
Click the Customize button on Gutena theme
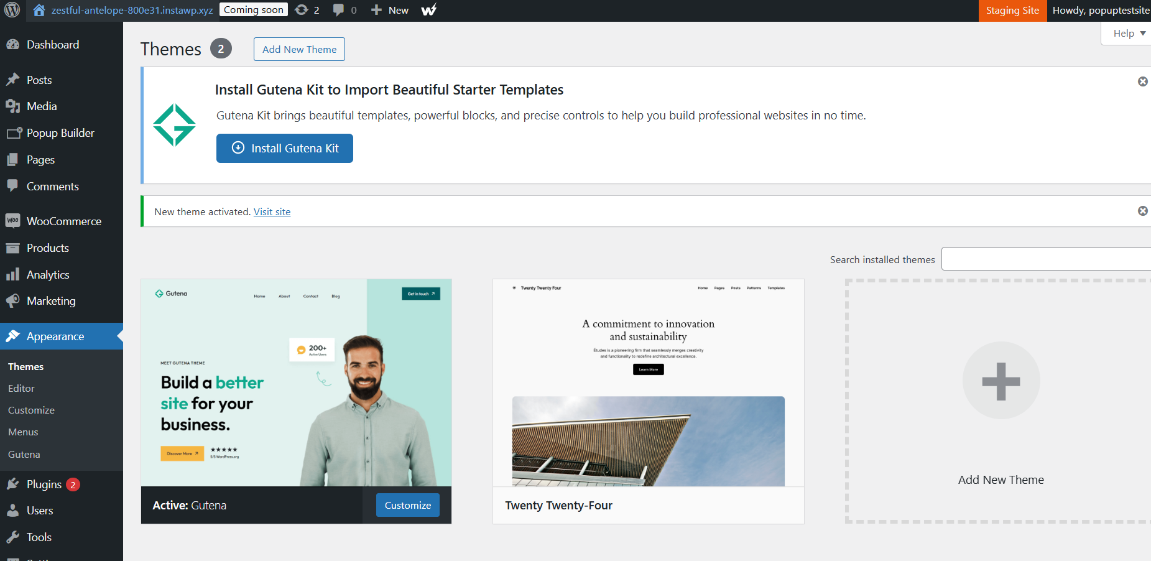408,505
